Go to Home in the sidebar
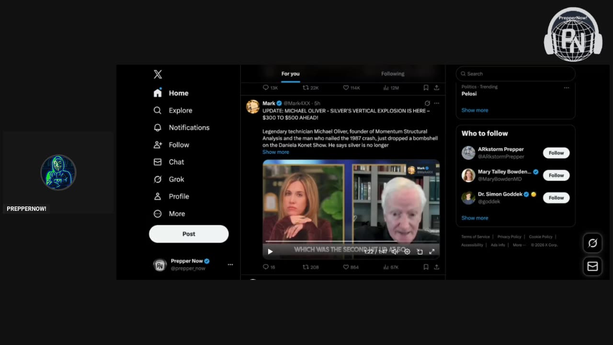This screenshot has height=345, width=613. point(171,93)
